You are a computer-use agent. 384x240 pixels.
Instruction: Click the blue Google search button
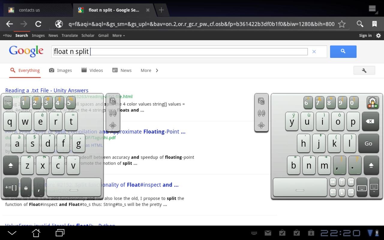coord(343,52)
